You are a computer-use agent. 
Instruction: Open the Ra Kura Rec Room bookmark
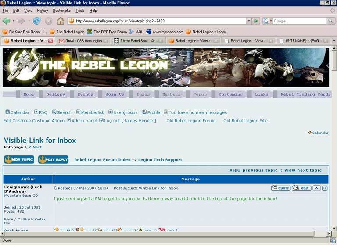pos(24,32)
